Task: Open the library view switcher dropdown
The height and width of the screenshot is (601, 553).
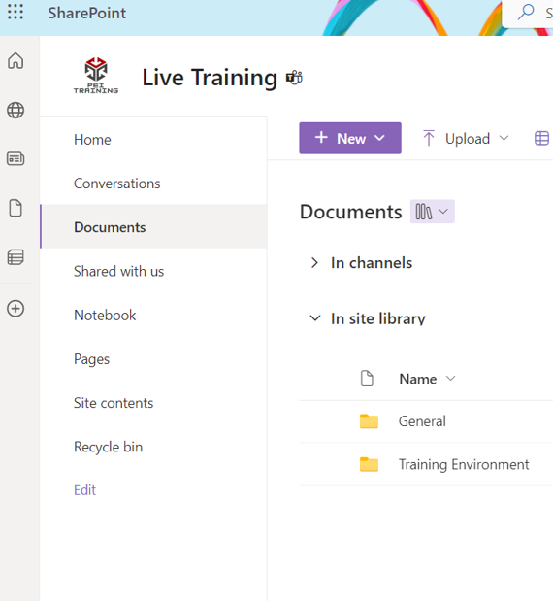Action: (433, 212)
